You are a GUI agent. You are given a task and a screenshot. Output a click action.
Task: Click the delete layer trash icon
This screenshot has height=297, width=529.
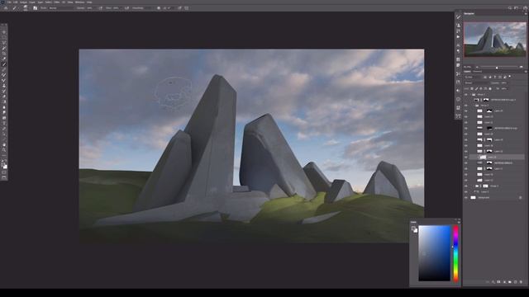pos(521,282)
